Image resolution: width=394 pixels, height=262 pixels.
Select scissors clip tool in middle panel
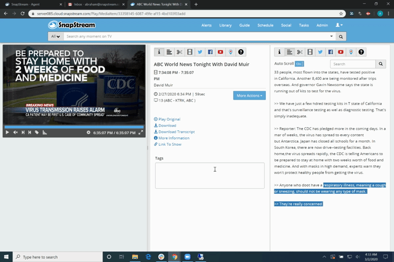coord(179,52)
